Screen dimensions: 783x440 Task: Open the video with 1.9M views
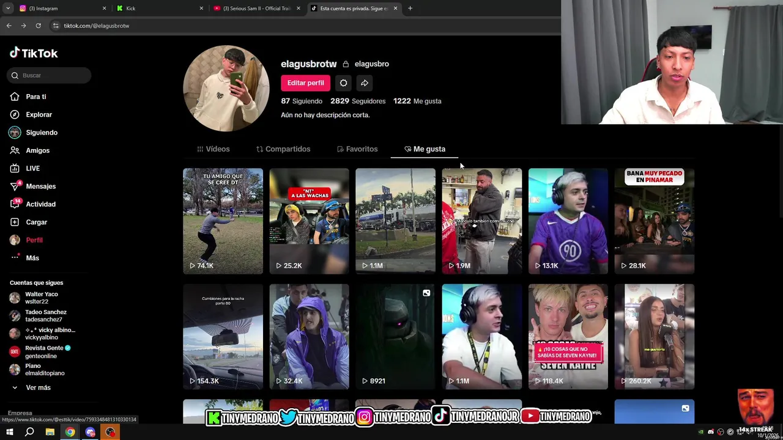click(482, 221)
